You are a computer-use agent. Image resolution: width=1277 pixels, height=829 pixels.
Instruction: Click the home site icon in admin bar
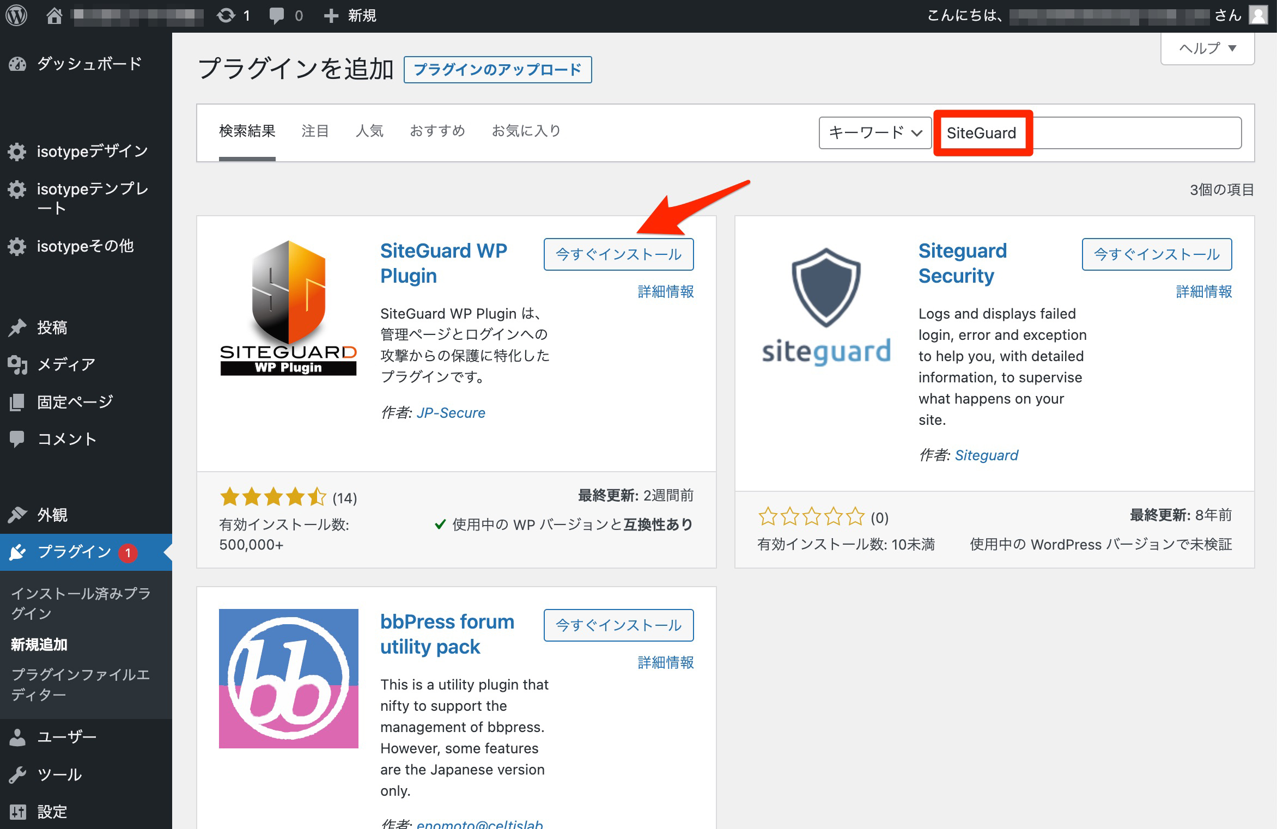(x=54, y=15)
